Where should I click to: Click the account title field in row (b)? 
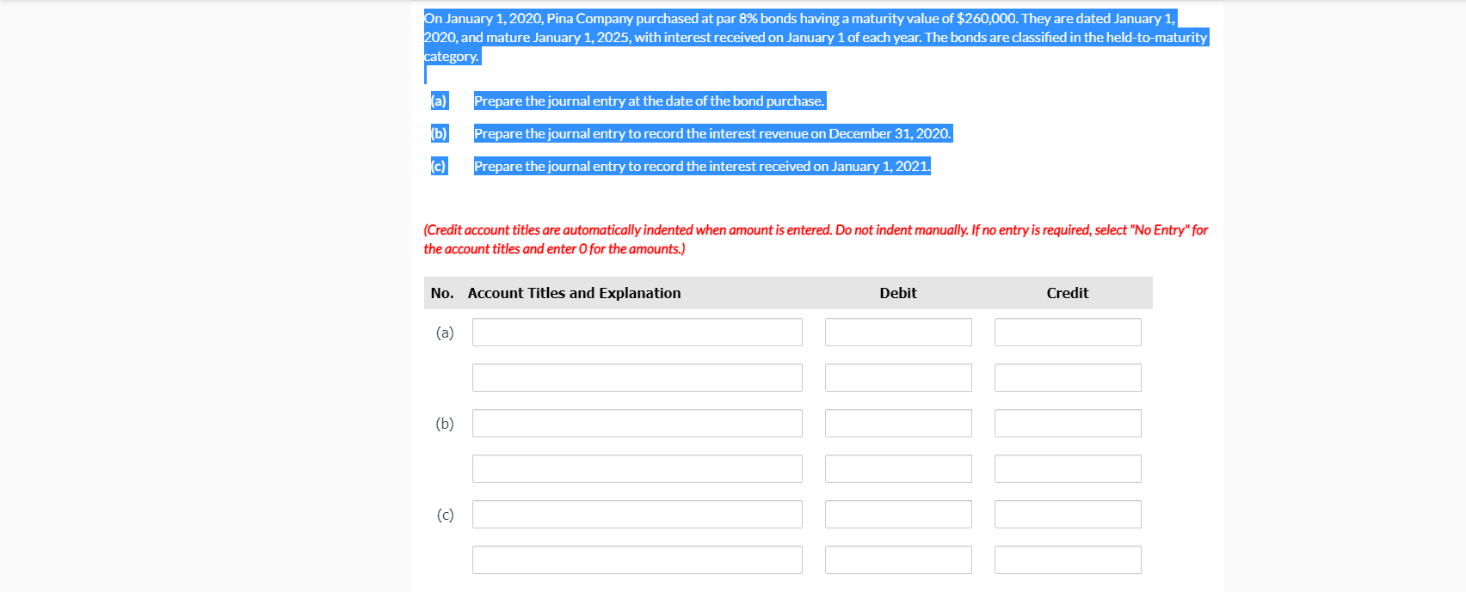[x=637, y=424]
